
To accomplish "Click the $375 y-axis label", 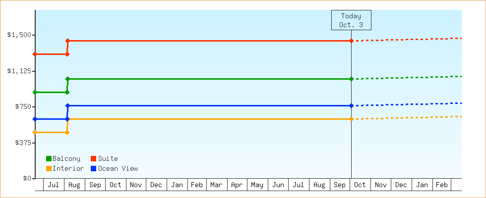I will pyautogui.click(x=22, y=143).
